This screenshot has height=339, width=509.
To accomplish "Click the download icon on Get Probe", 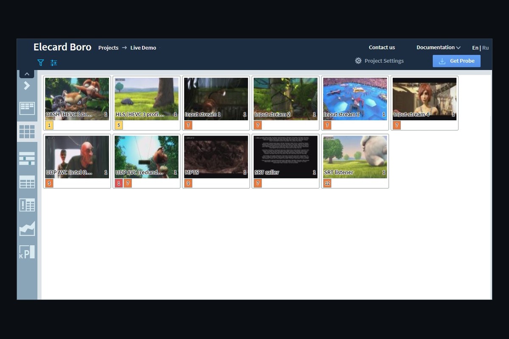I will (x=442, y=61).
